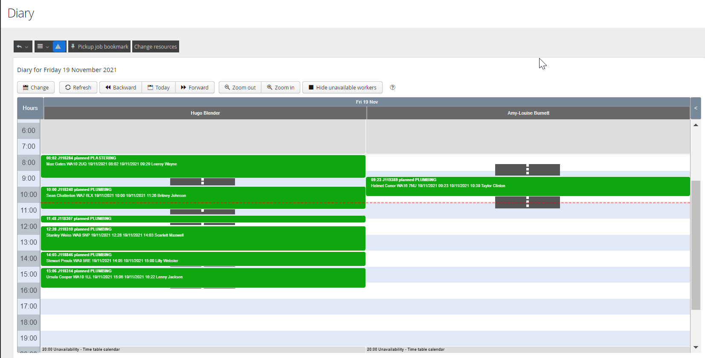
Task: Open job J118846 for Stewart Proulx
Action: pyautogui.click(x=203, y=259)
